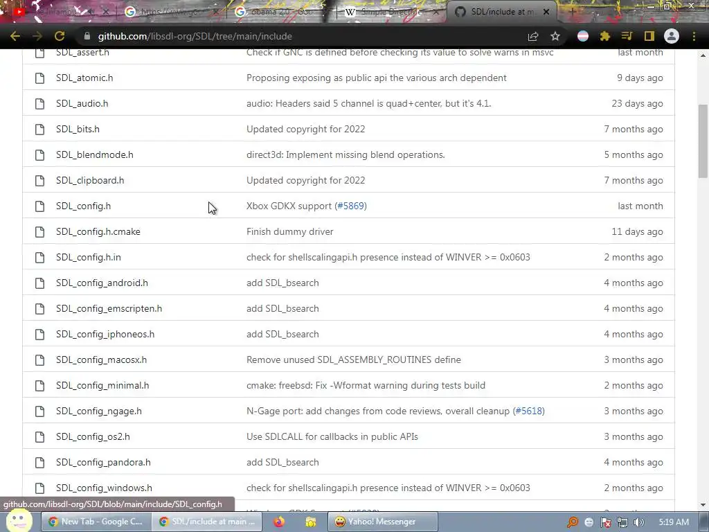Click the round striped extension icon
Screen dimensions: 709x532
583,36
